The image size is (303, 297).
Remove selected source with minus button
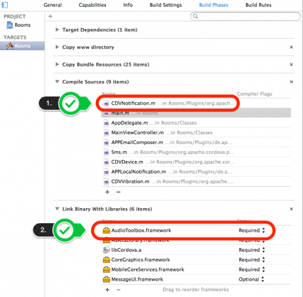point(119,192)
